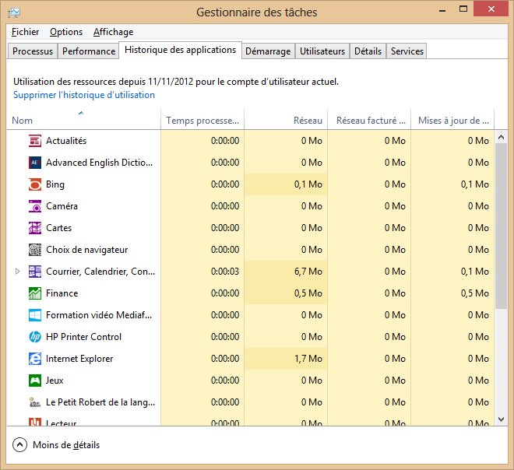Switch to the Démarrage tab
The height and width of the screenshot is (470, 514).
pyautogui.click(x=267, y=51)
